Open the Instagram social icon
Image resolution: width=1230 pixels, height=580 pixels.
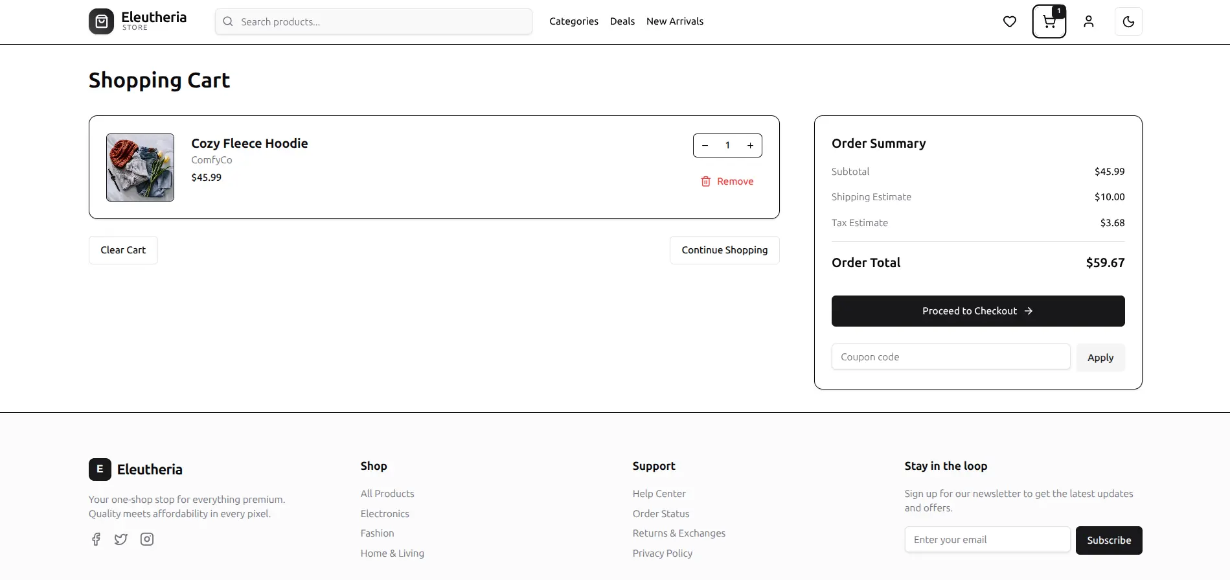click(x=147, y=539)
